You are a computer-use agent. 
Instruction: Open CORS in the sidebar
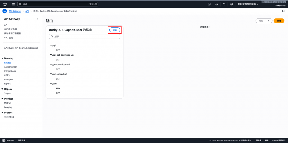click(x=7, y=75)
